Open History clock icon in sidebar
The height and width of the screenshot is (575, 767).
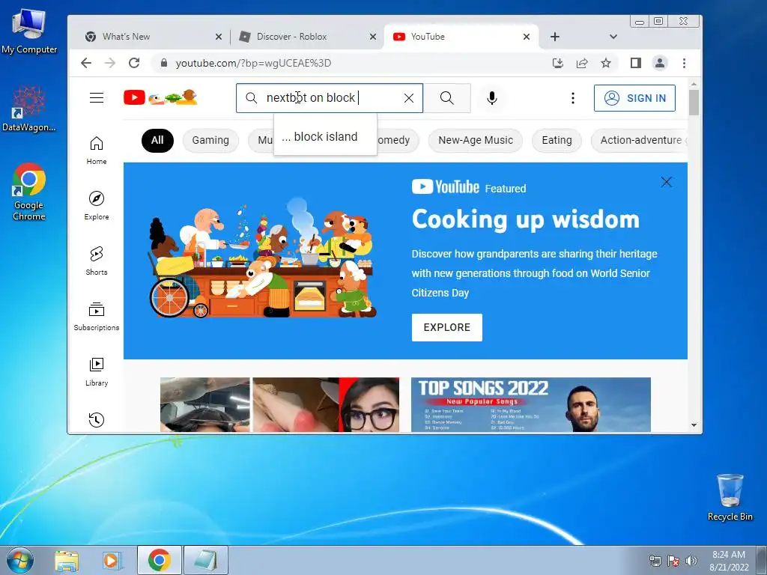click(x=97, y=420)
